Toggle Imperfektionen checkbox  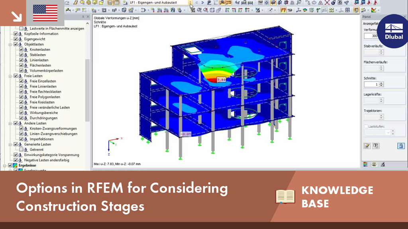pos(22,139)
